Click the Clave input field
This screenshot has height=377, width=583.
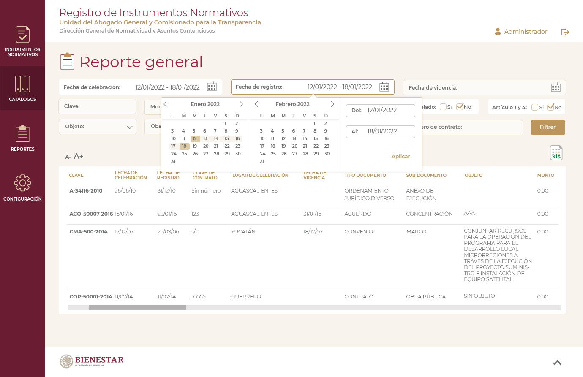[x=97, y=106]
